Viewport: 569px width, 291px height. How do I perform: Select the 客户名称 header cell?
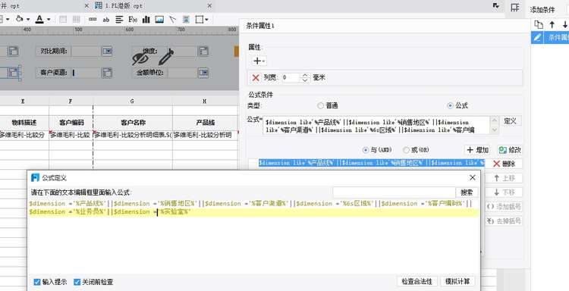click(x=133, y=123)
